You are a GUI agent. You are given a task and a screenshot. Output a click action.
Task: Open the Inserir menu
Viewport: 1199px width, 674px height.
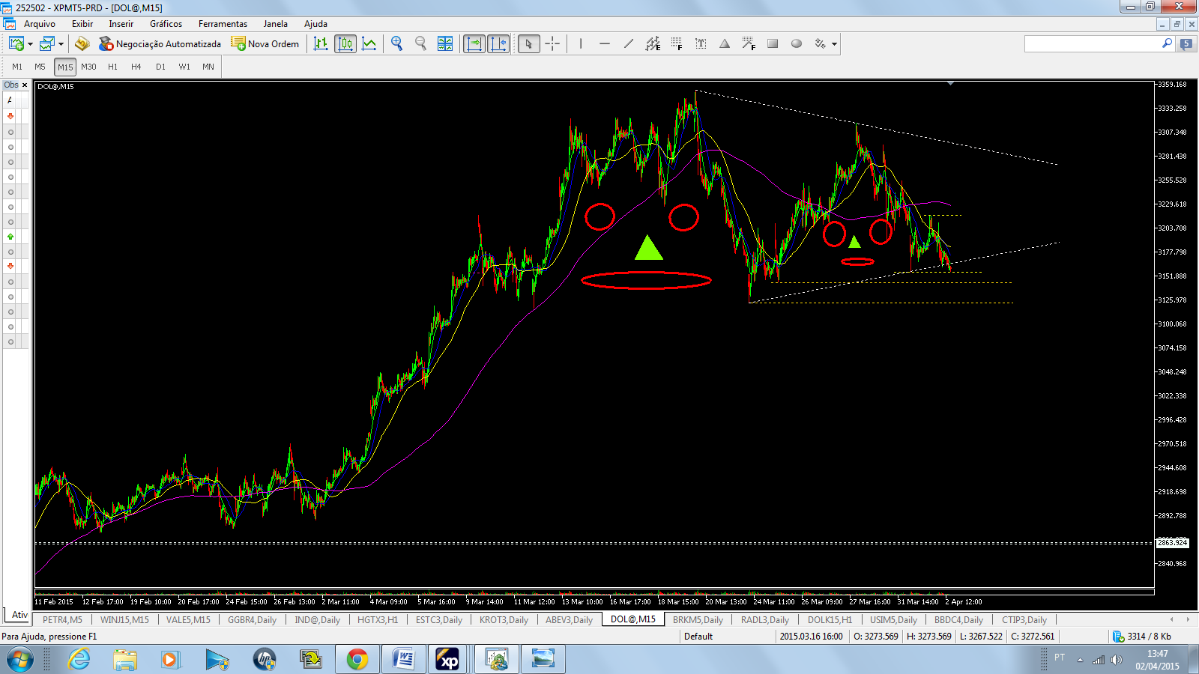pyautogui.click(x=121, y=24)
